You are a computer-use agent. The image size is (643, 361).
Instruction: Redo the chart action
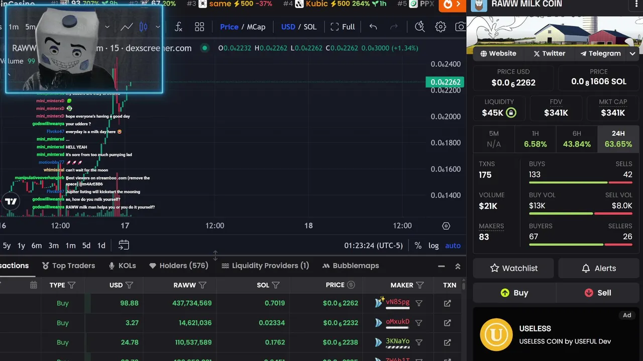394,27
